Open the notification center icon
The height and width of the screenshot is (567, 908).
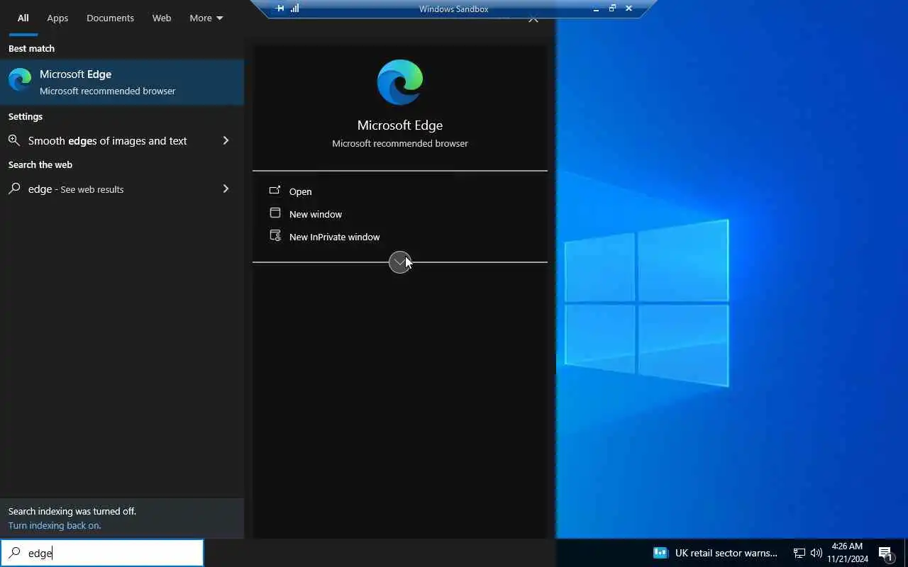(885, 553)
